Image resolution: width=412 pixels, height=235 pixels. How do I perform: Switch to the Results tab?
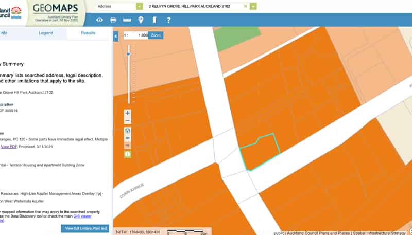pos(88,33)
